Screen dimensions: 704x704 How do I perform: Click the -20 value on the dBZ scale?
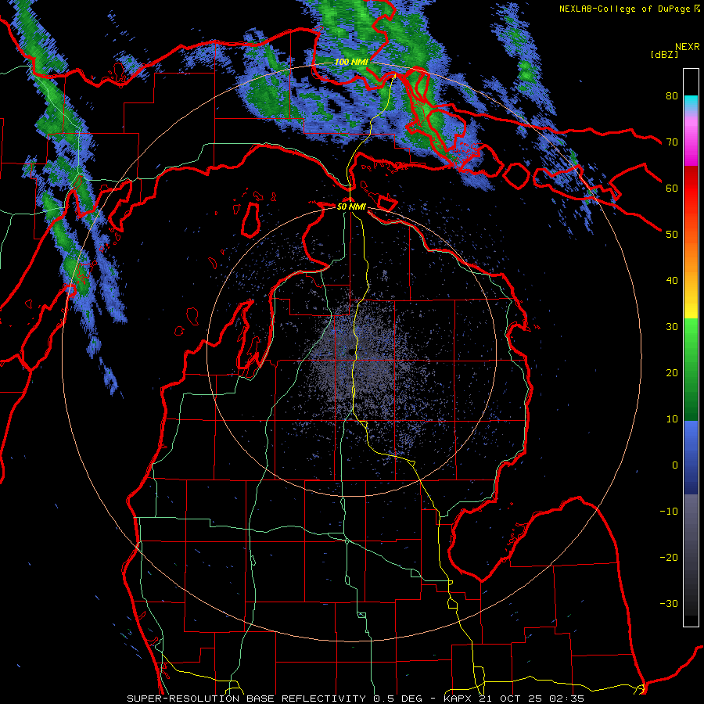click(x=669, y=558)
